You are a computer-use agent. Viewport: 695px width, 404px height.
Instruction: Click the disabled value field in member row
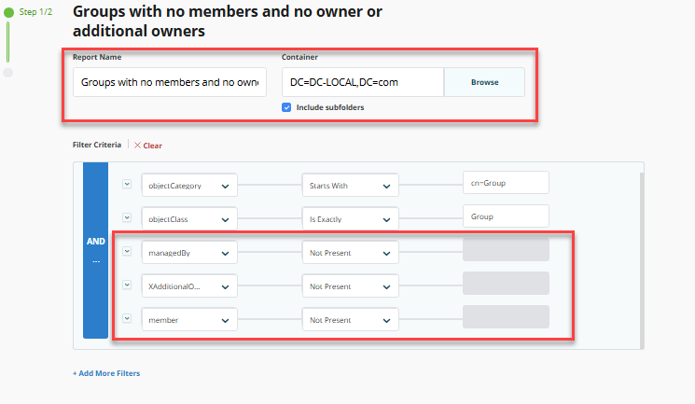point(506,316)
